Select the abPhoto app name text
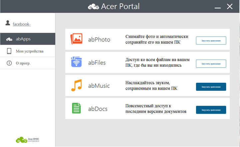Viewport: 240px width, 147px height. coord(99,40)
